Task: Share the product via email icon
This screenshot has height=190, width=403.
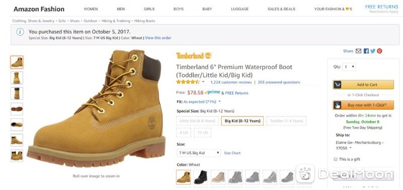Action: (358, 51)
